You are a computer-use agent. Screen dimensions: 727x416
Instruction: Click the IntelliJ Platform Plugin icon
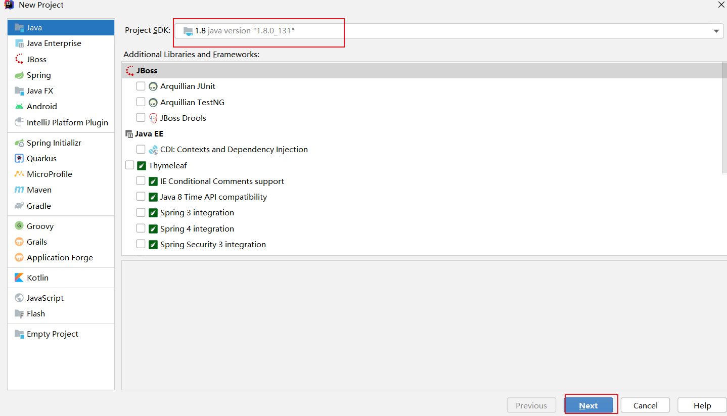[x=19, y=122]
